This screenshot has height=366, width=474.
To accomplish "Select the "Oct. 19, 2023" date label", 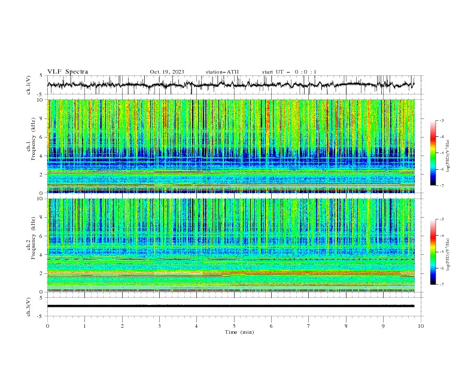I will pyautogui.click(x=167, y=72).
